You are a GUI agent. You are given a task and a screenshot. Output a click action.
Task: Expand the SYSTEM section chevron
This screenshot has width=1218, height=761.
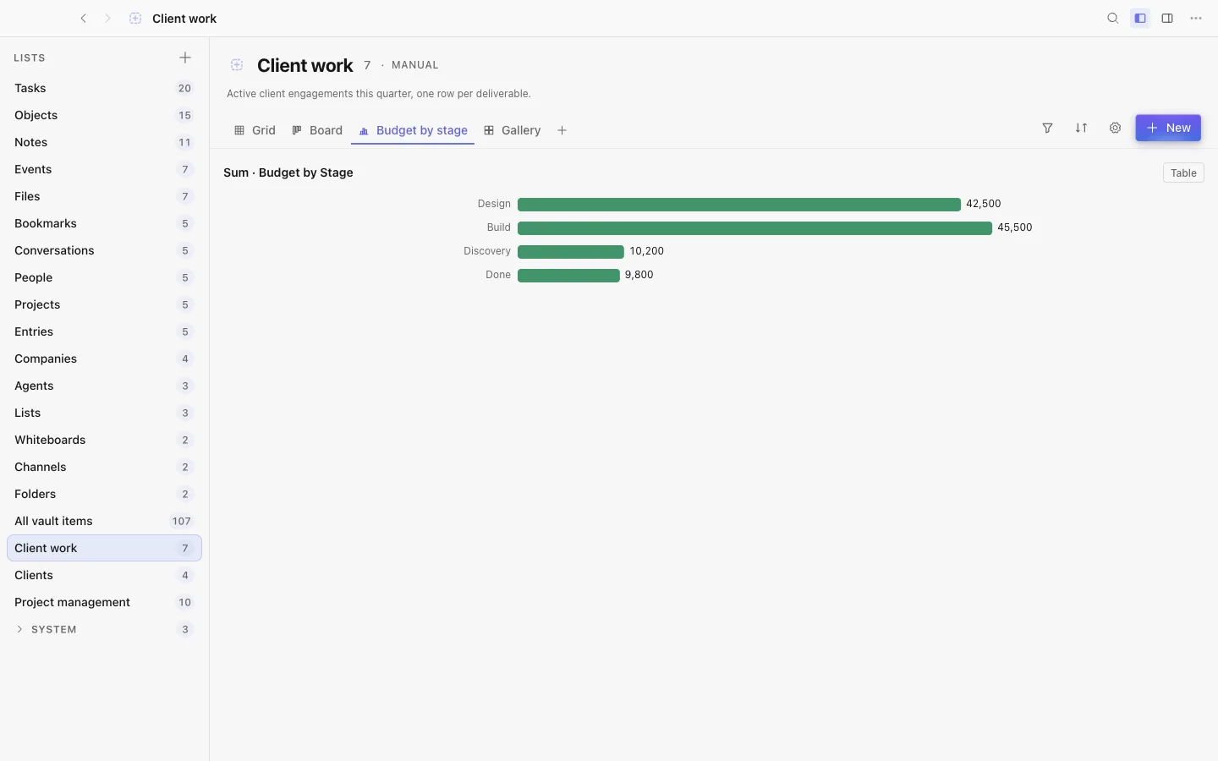[x=19, y=629]
